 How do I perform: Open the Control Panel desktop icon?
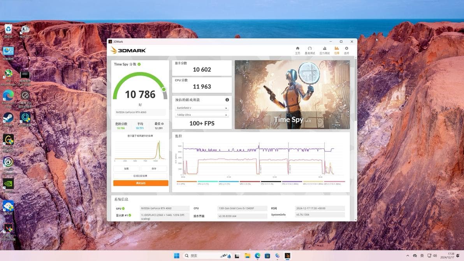(8, 53)
